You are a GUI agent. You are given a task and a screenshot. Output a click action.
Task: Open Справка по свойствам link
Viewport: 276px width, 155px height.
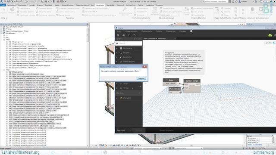[x=254, y=145]
